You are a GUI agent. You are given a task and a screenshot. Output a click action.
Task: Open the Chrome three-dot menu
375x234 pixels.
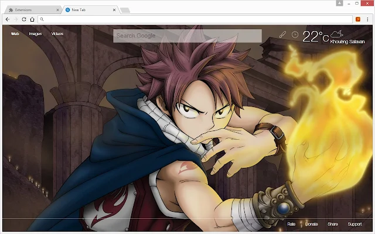click(367, 19)
